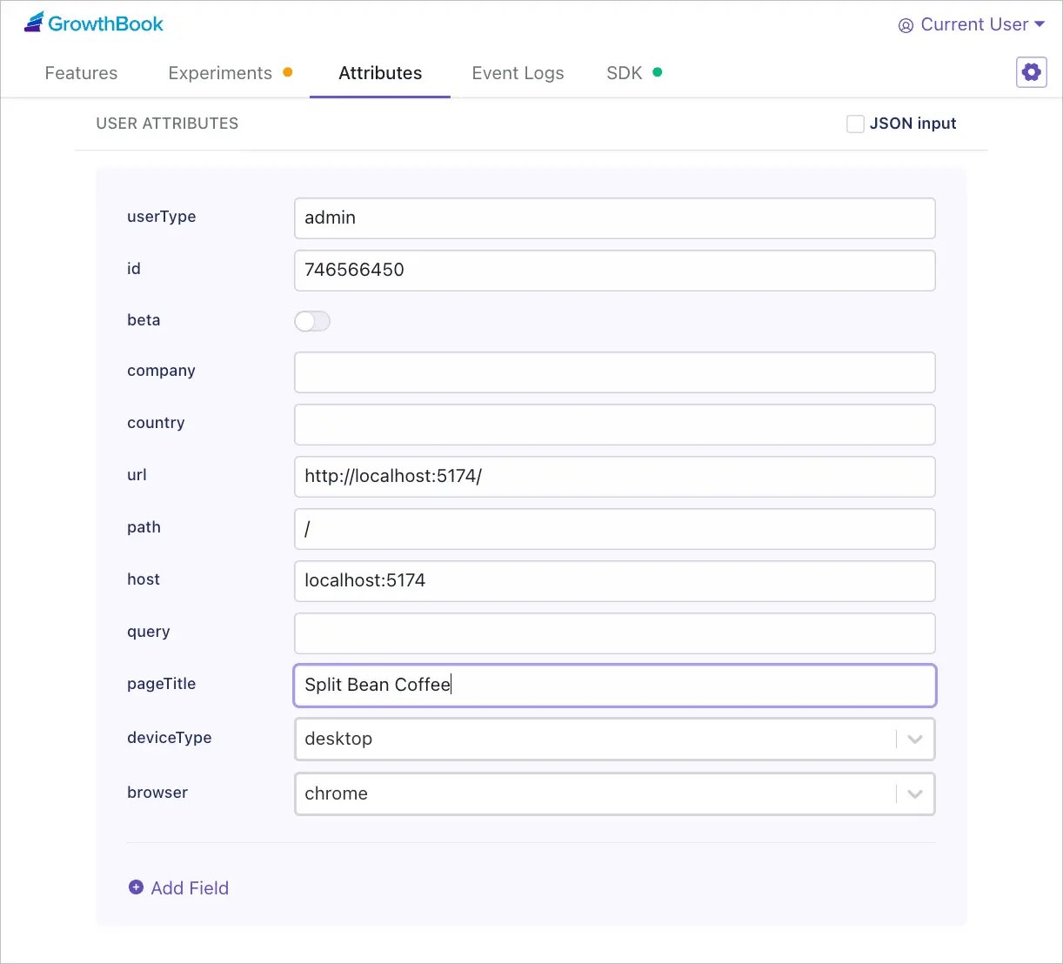Click the path input field
The height and width of the screenshot is (964, 1063).
click(615, 529)
